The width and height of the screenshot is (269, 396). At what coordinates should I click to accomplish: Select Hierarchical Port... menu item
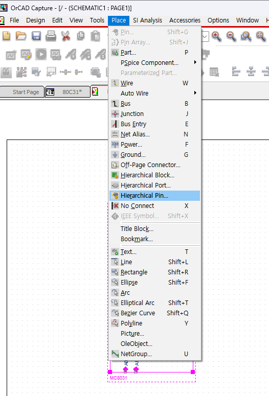pos(155,185)
